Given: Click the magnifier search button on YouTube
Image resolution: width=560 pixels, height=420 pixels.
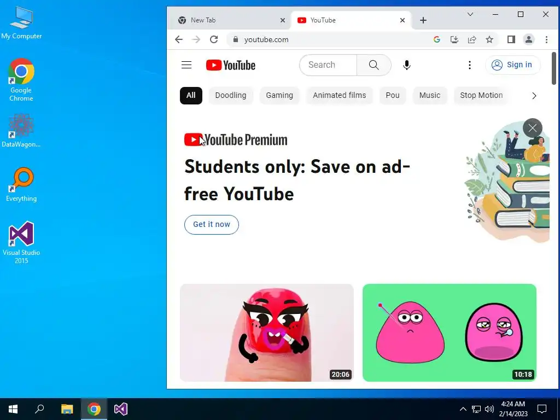Looking at the screenshot, I should pos(374,65).
